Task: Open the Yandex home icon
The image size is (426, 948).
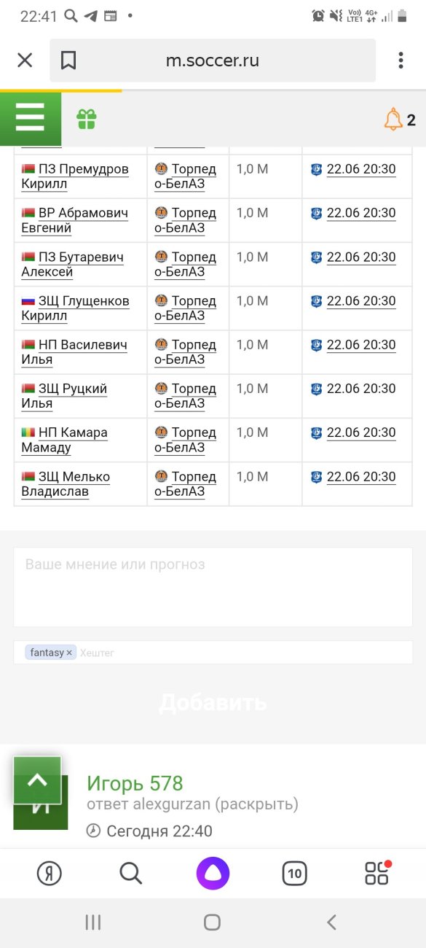Action: point(50,873)
